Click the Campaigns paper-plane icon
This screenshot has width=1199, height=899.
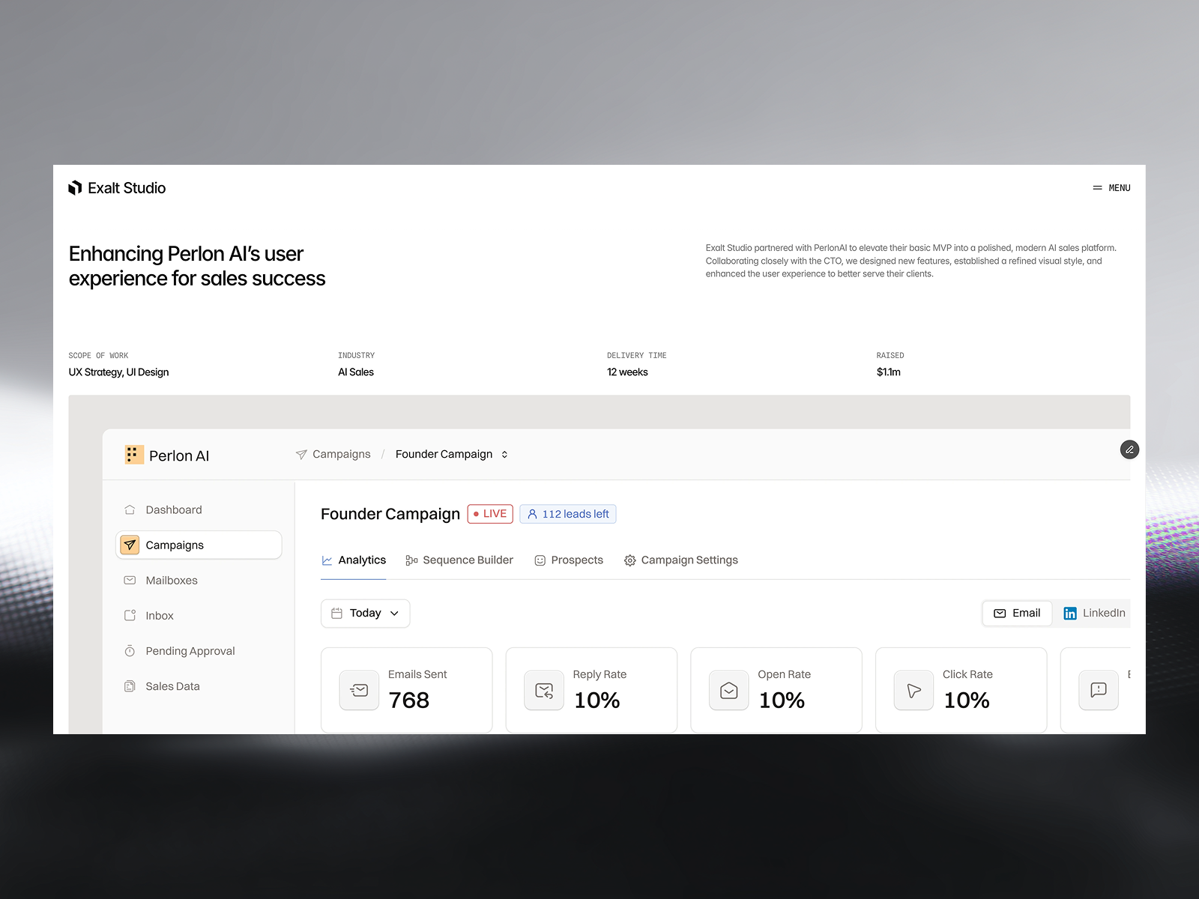tap(130, 545)
